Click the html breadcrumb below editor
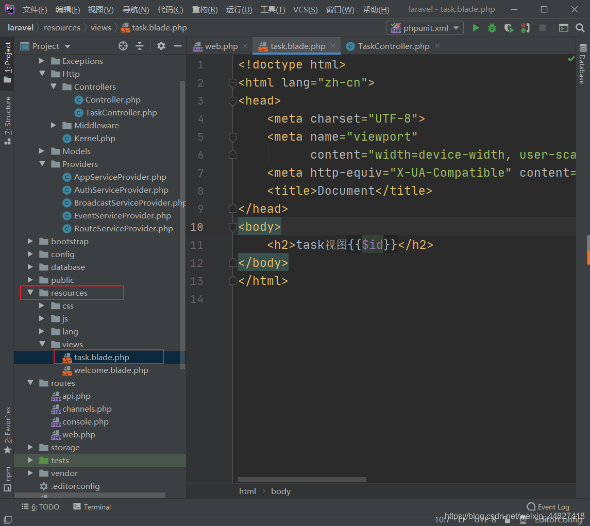590x526 pixels. coord(247,491)
